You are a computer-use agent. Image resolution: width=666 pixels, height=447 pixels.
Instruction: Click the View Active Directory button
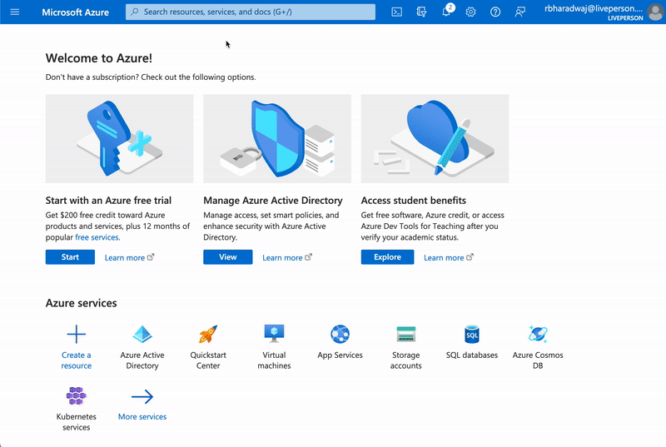click(x=227, y=257)
